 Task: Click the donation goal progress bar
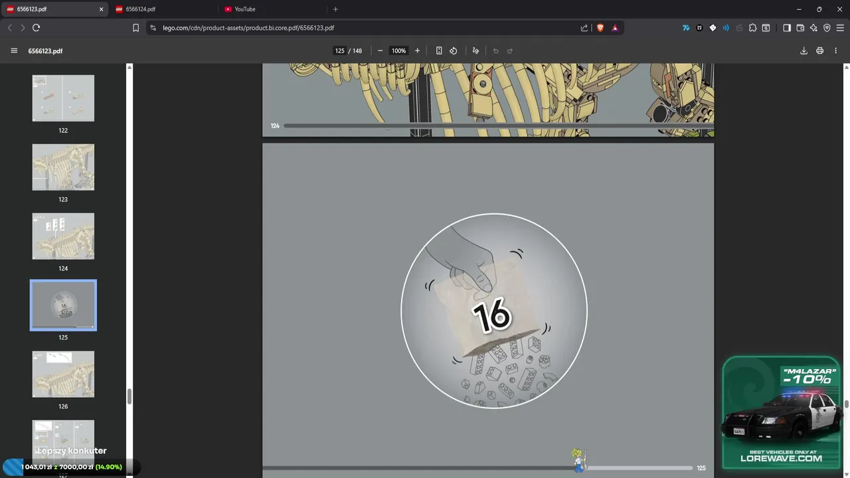[71, 467]
